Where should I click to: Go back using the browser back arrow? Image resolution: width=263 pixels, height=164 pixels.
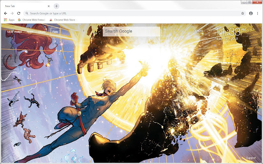click(5, 14)
